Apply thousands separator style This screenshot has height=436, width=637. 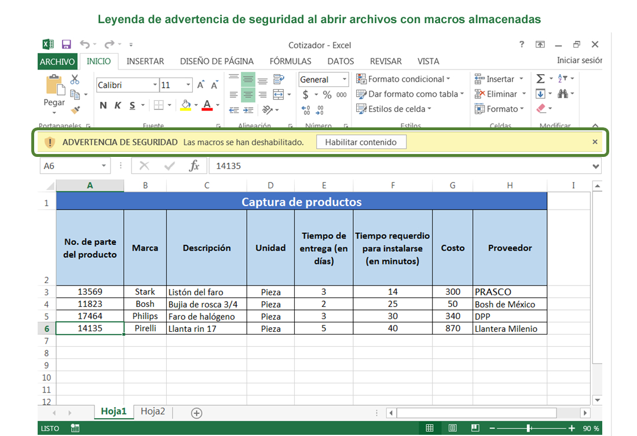pos(342,95)
